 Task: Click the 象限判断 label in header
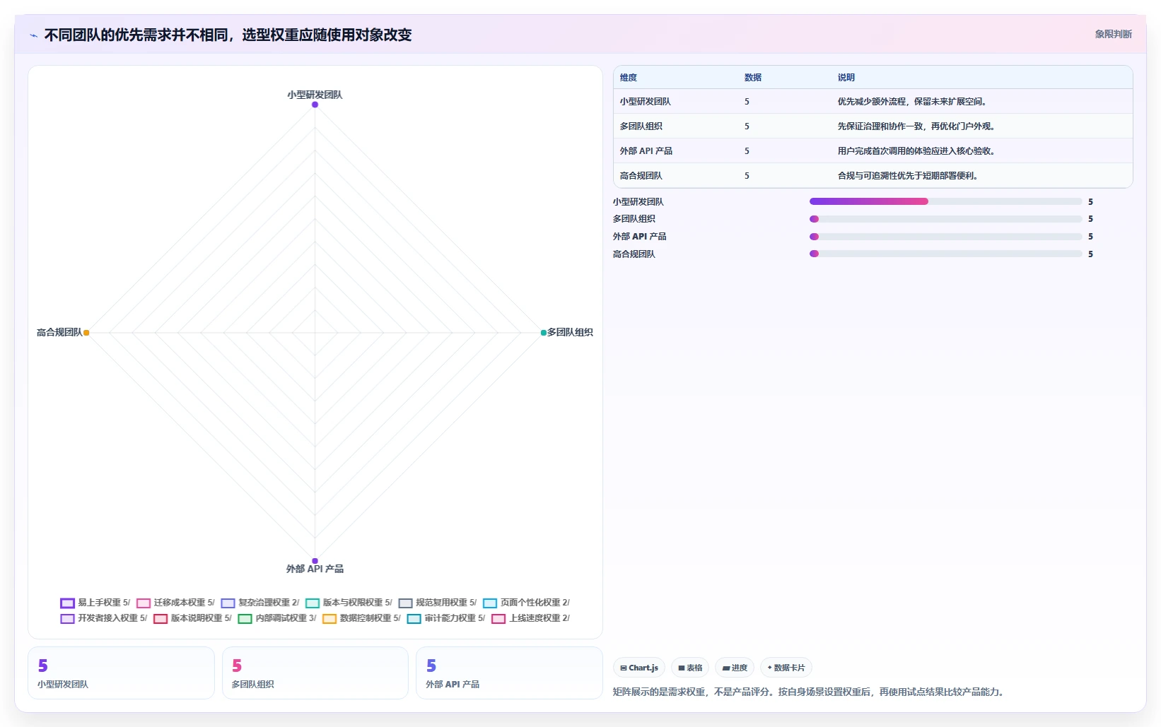tap(1114, 34)
